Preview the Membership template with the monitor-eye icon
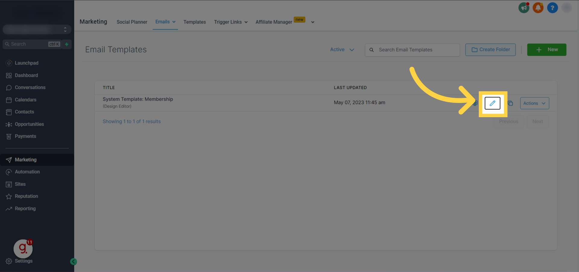The width and height of the screenshot is (579, 272). click(476, 103)
